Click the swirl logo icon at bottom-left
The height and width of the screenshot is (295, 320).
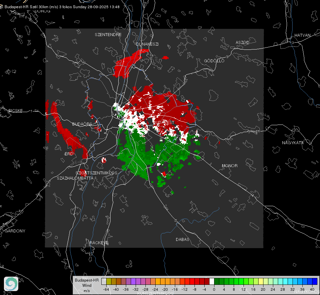point(11,284)
